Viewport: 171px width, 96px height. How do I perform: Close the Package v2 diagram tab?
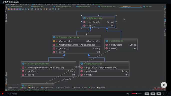tap(140, 7)
